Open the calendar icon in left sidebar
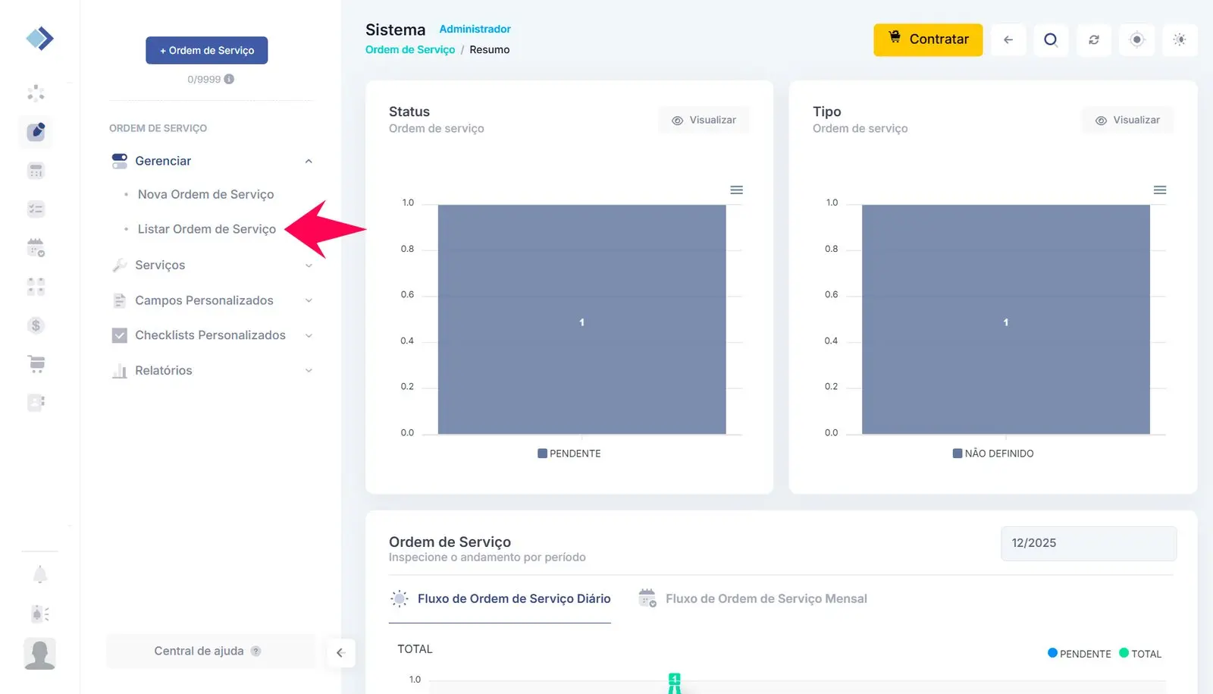Image resolution: width=1213 pixels, height=694 pixels. (x=36, y=247)
